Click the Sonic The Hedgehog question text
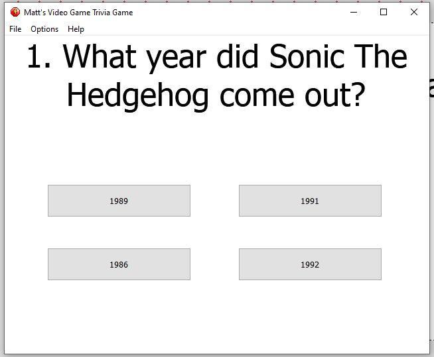 [x=217, y=76]
